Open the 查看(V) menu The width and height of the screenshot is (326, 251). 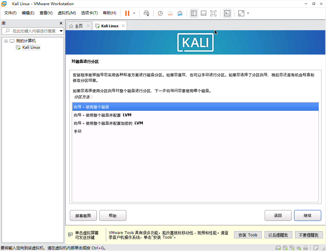coord(46,13)
